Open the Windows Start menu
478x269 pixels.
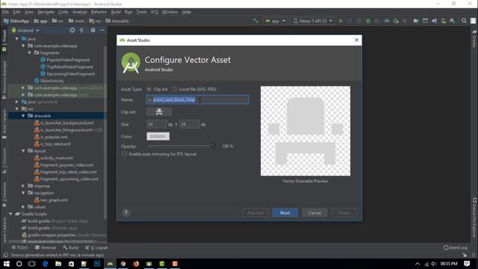coord(6,264)
